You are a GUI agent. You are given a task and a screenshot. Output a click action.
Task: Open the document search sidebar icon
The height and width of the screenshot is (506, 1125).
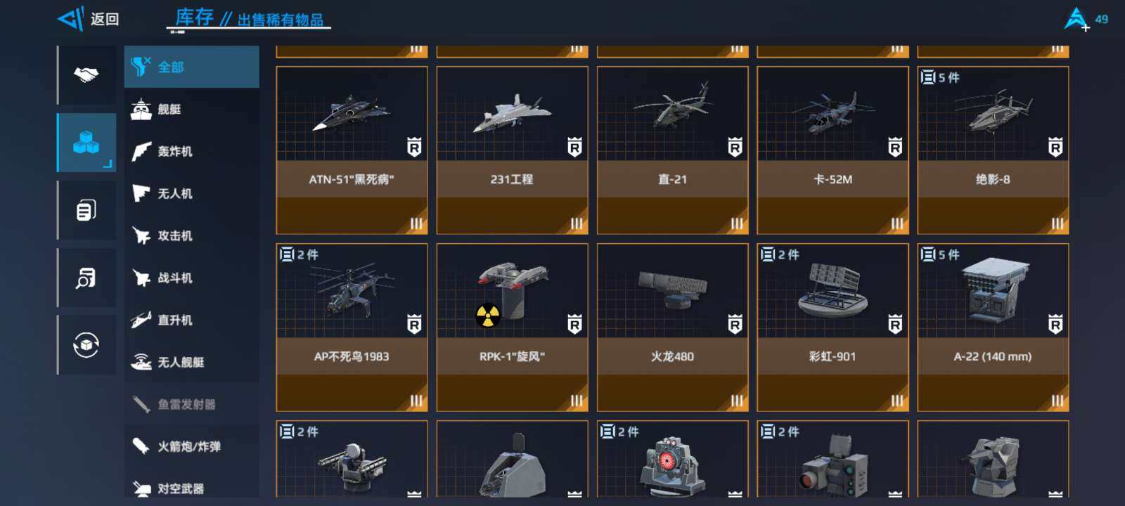pos(86,278)
